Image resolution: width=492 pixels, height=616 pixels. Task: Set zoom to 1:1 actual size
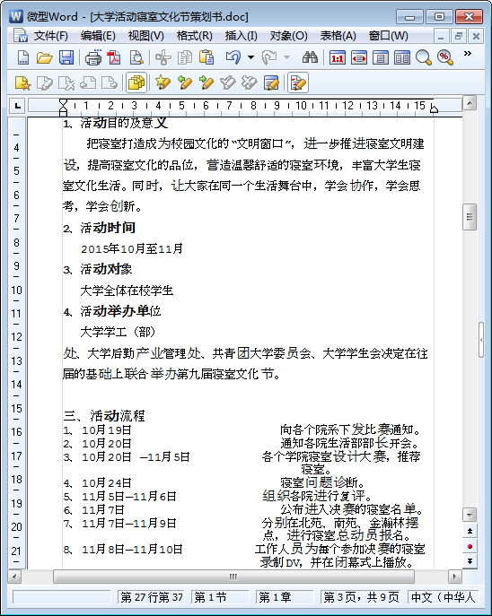tap(338, 57)
